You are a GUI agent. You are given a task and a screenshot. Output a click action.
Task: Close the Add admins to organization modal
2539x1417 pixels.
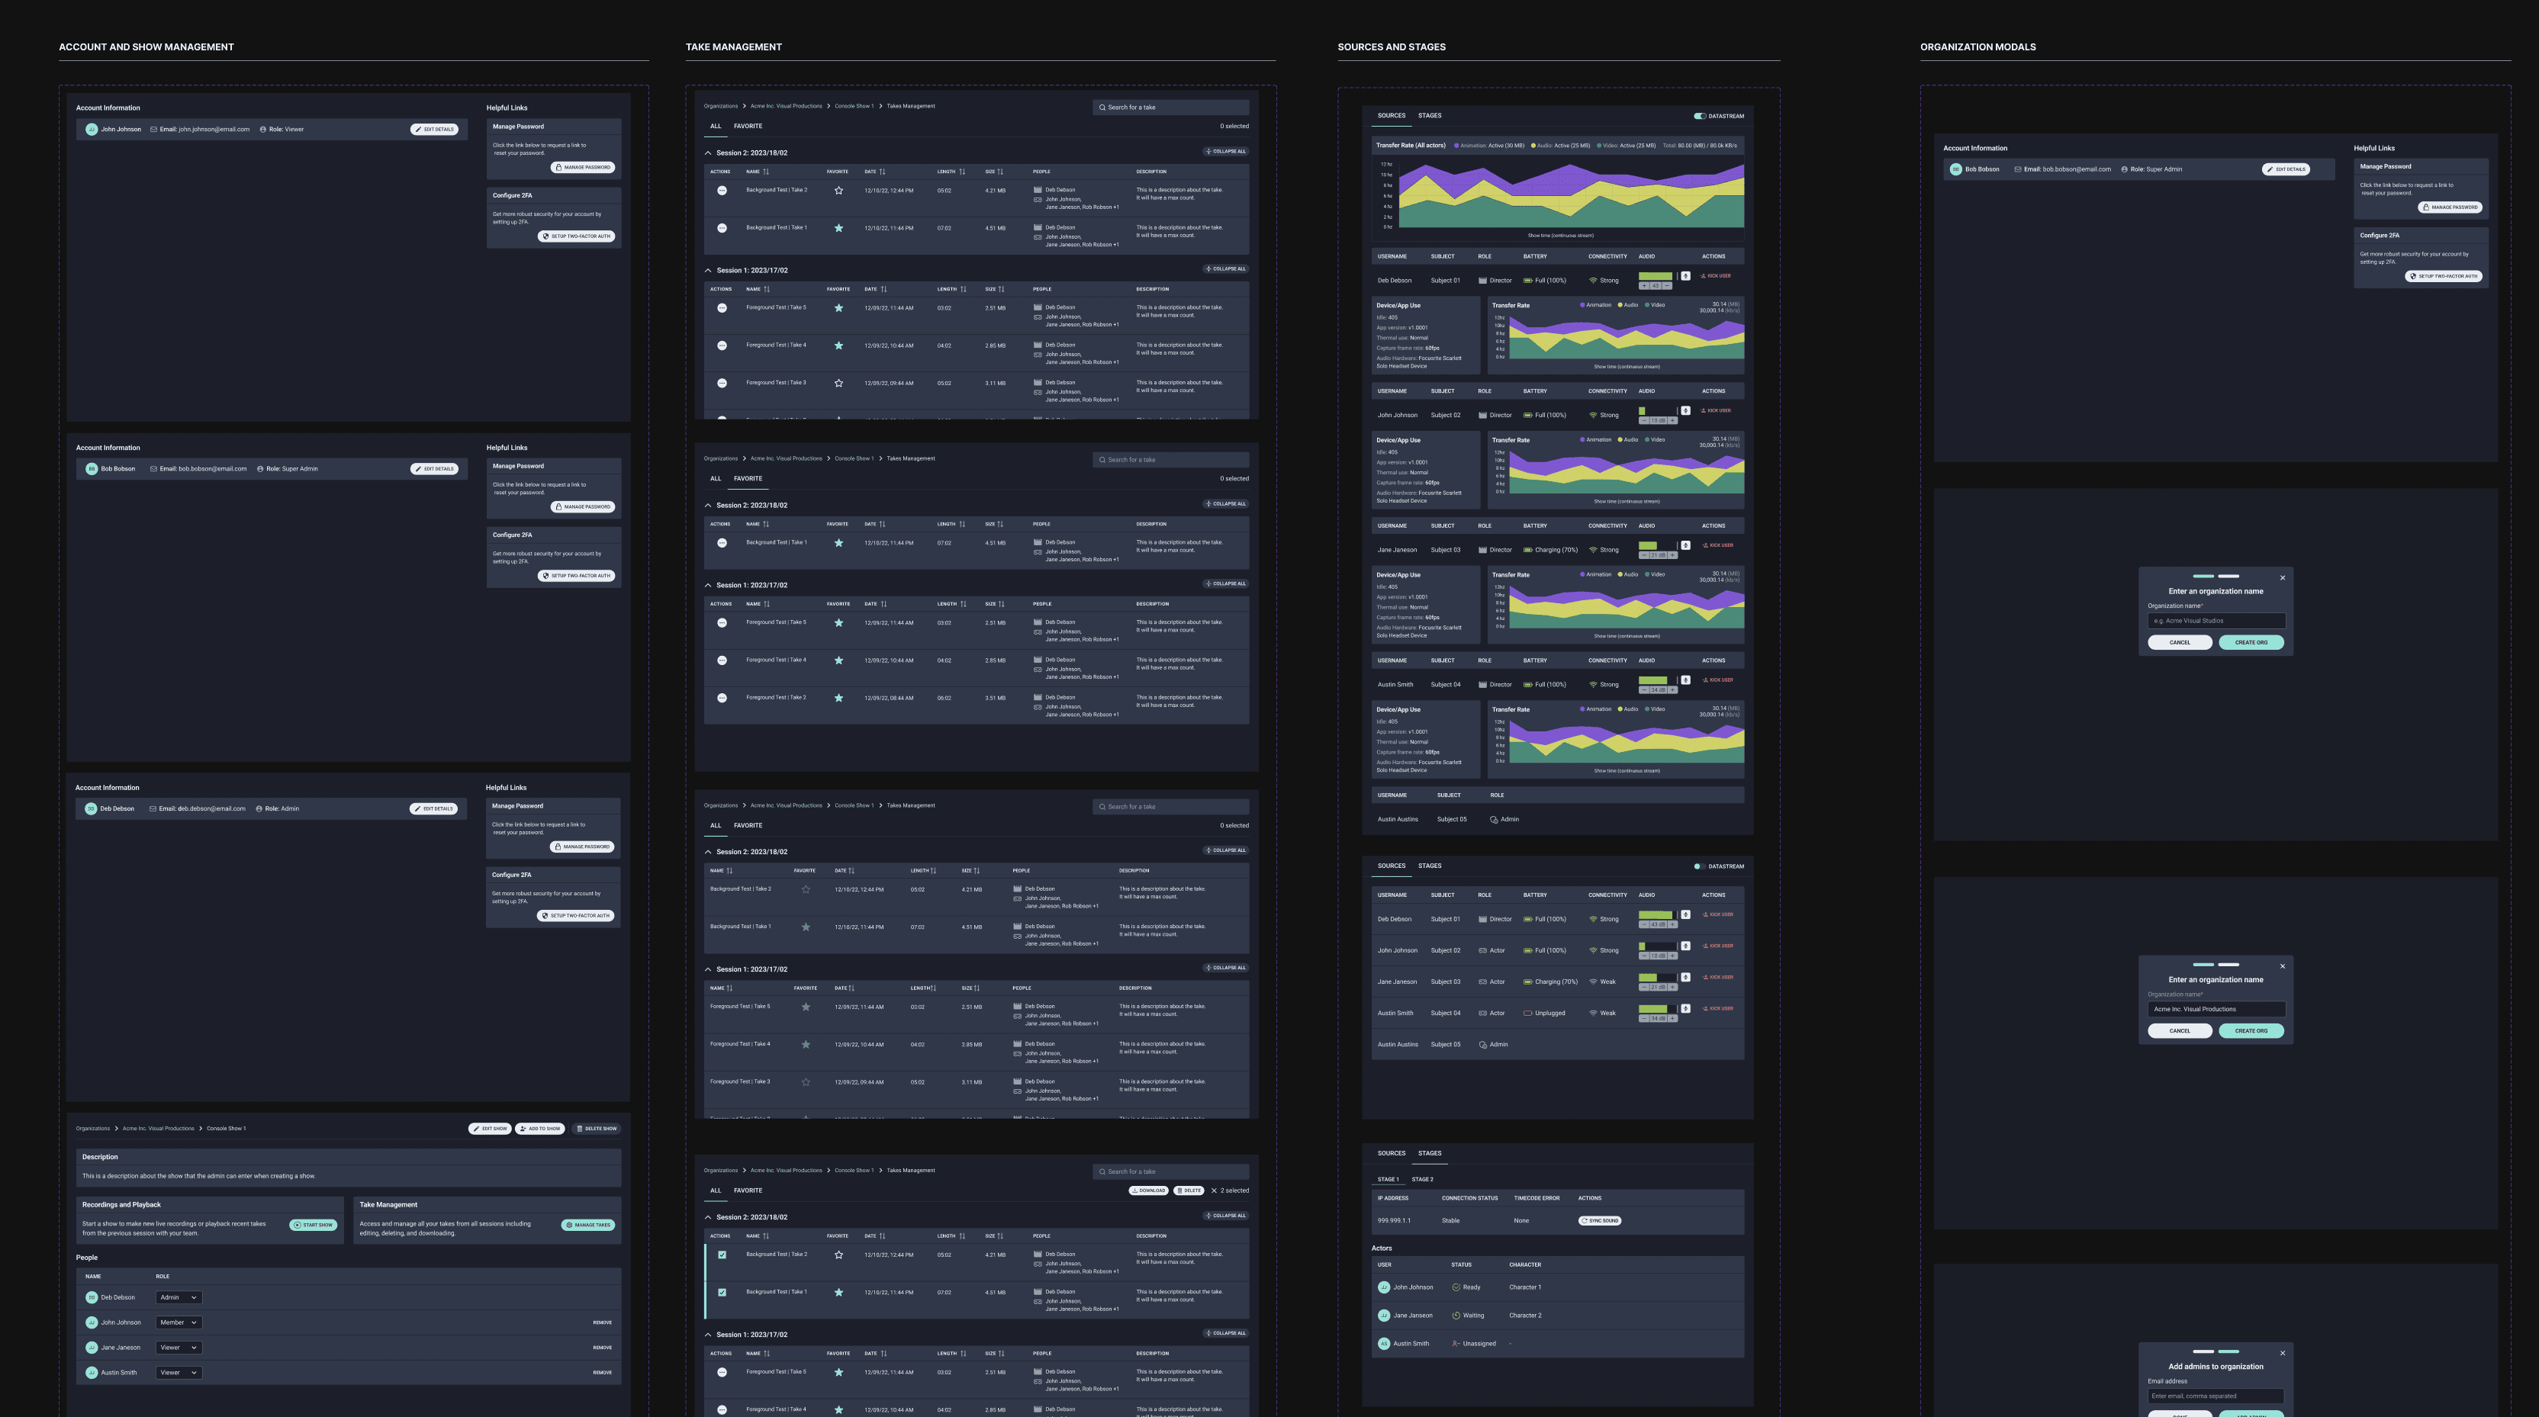(x=2282, y=1353)
